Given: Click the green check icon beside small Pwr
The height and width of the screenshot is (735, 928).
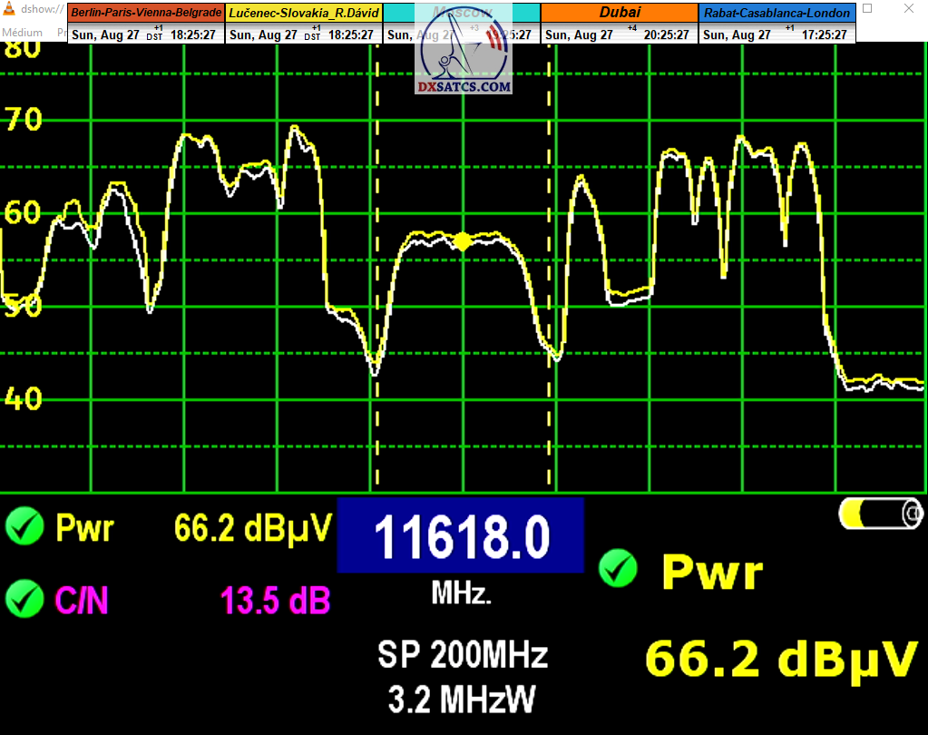Looking at the screenshot, I should [24, 526].
